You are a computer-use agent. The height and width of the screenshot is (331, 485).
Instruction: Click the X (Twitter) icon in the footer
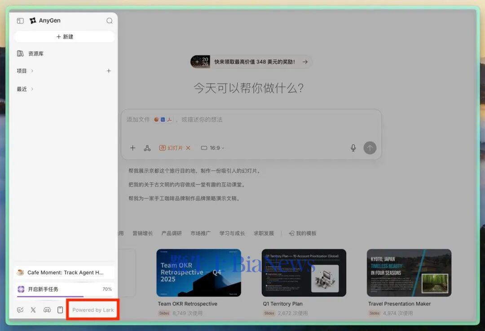click(x=33, y=310)
